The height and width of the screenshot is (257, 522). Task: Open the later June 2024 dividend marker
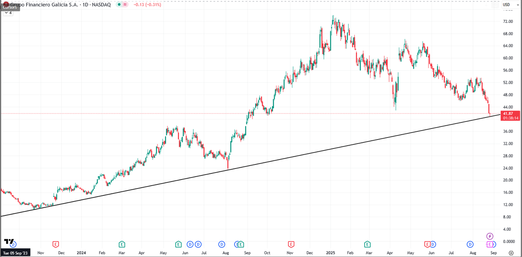point(198,244)
